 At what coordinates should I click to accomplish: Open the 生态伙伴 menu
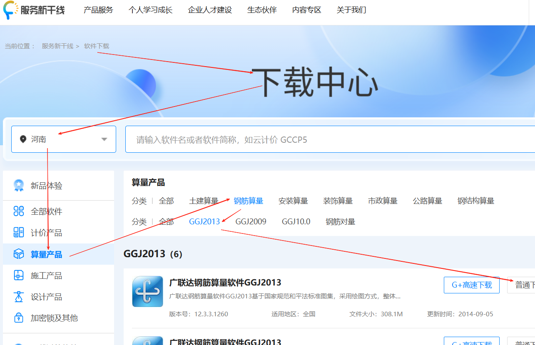(262, 10)
